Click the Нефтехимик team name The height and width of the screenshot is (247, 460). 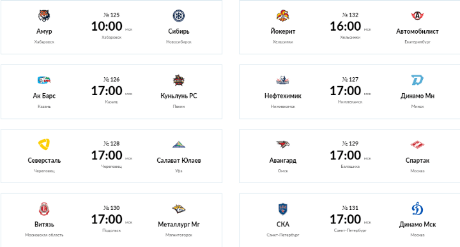(x=283, y=96)
